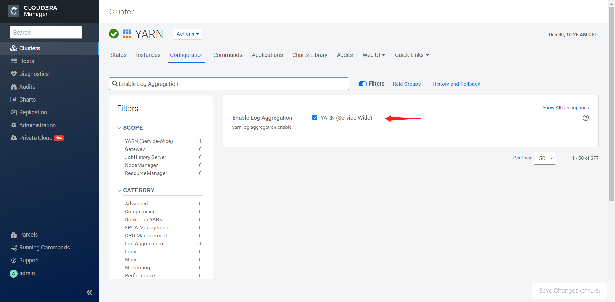The image size is (615, 302).
Task: Filter by Log Aggregation category
Action: click(x=144, y=244)
